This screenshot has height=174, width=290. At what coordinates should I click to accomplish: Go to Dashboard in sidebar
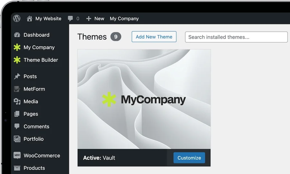[x=36, y=35]
